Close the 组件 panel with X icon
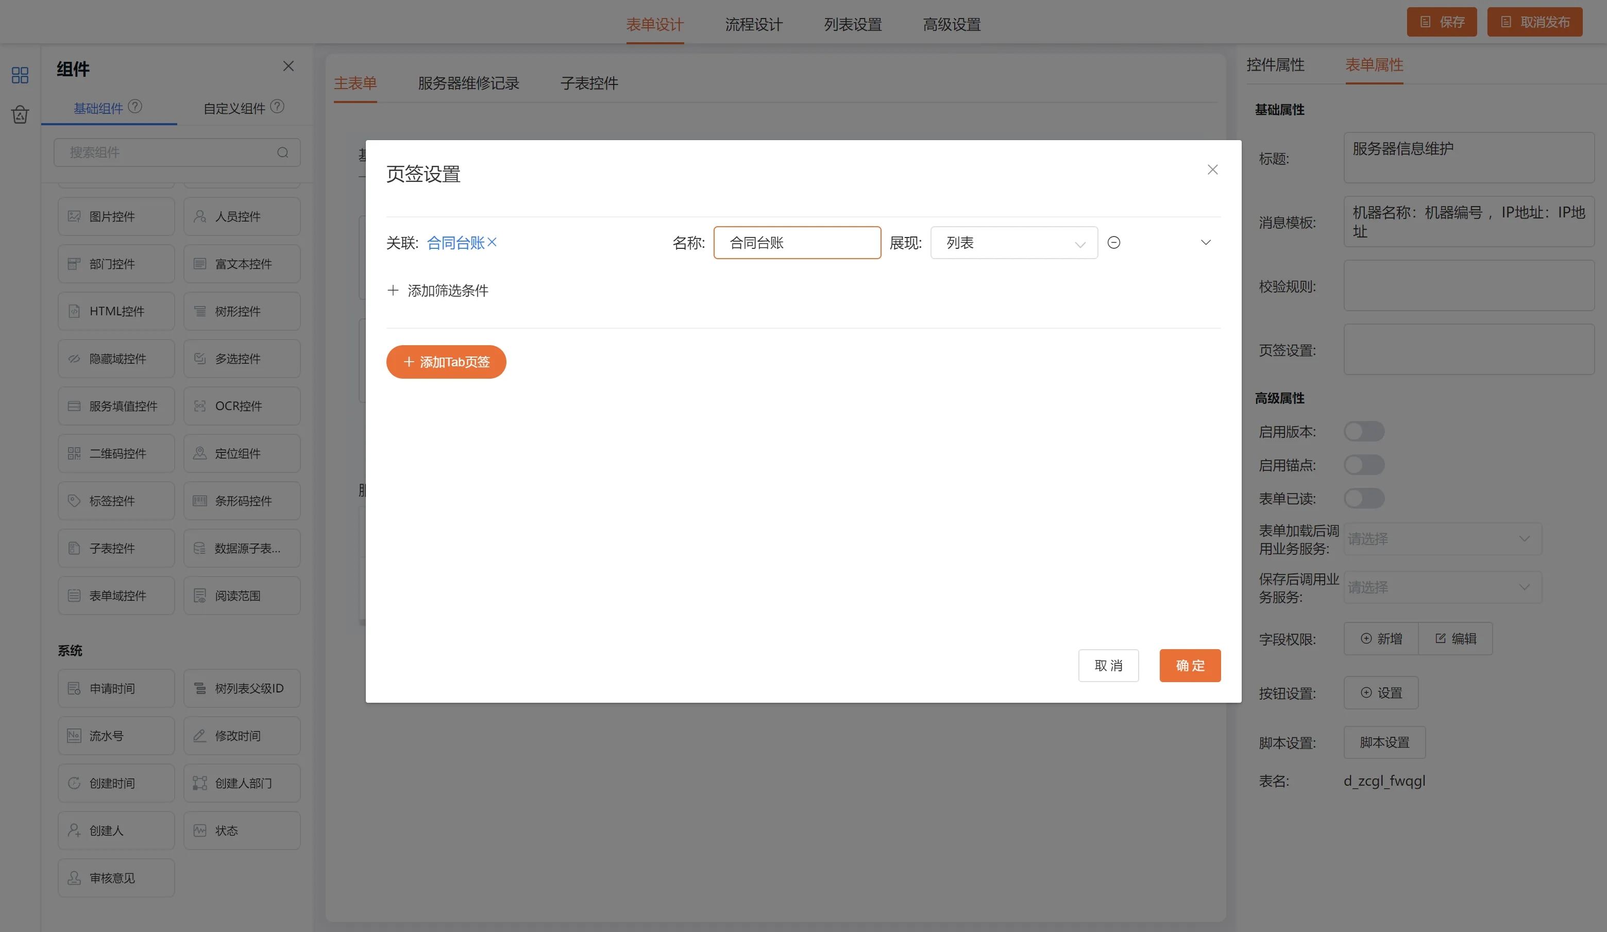Screen dimensions: 1607x932 click(x=288, y=66)
